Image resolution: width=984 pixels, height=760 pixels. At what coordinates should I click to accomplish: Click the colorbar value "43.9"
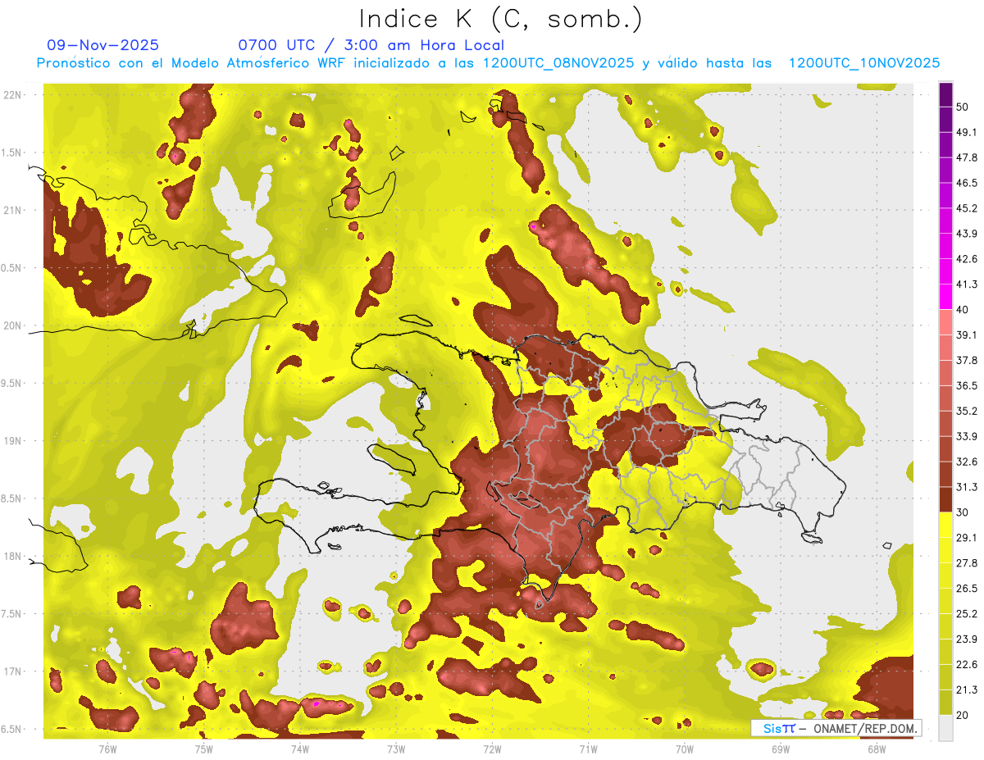point(967,234)
